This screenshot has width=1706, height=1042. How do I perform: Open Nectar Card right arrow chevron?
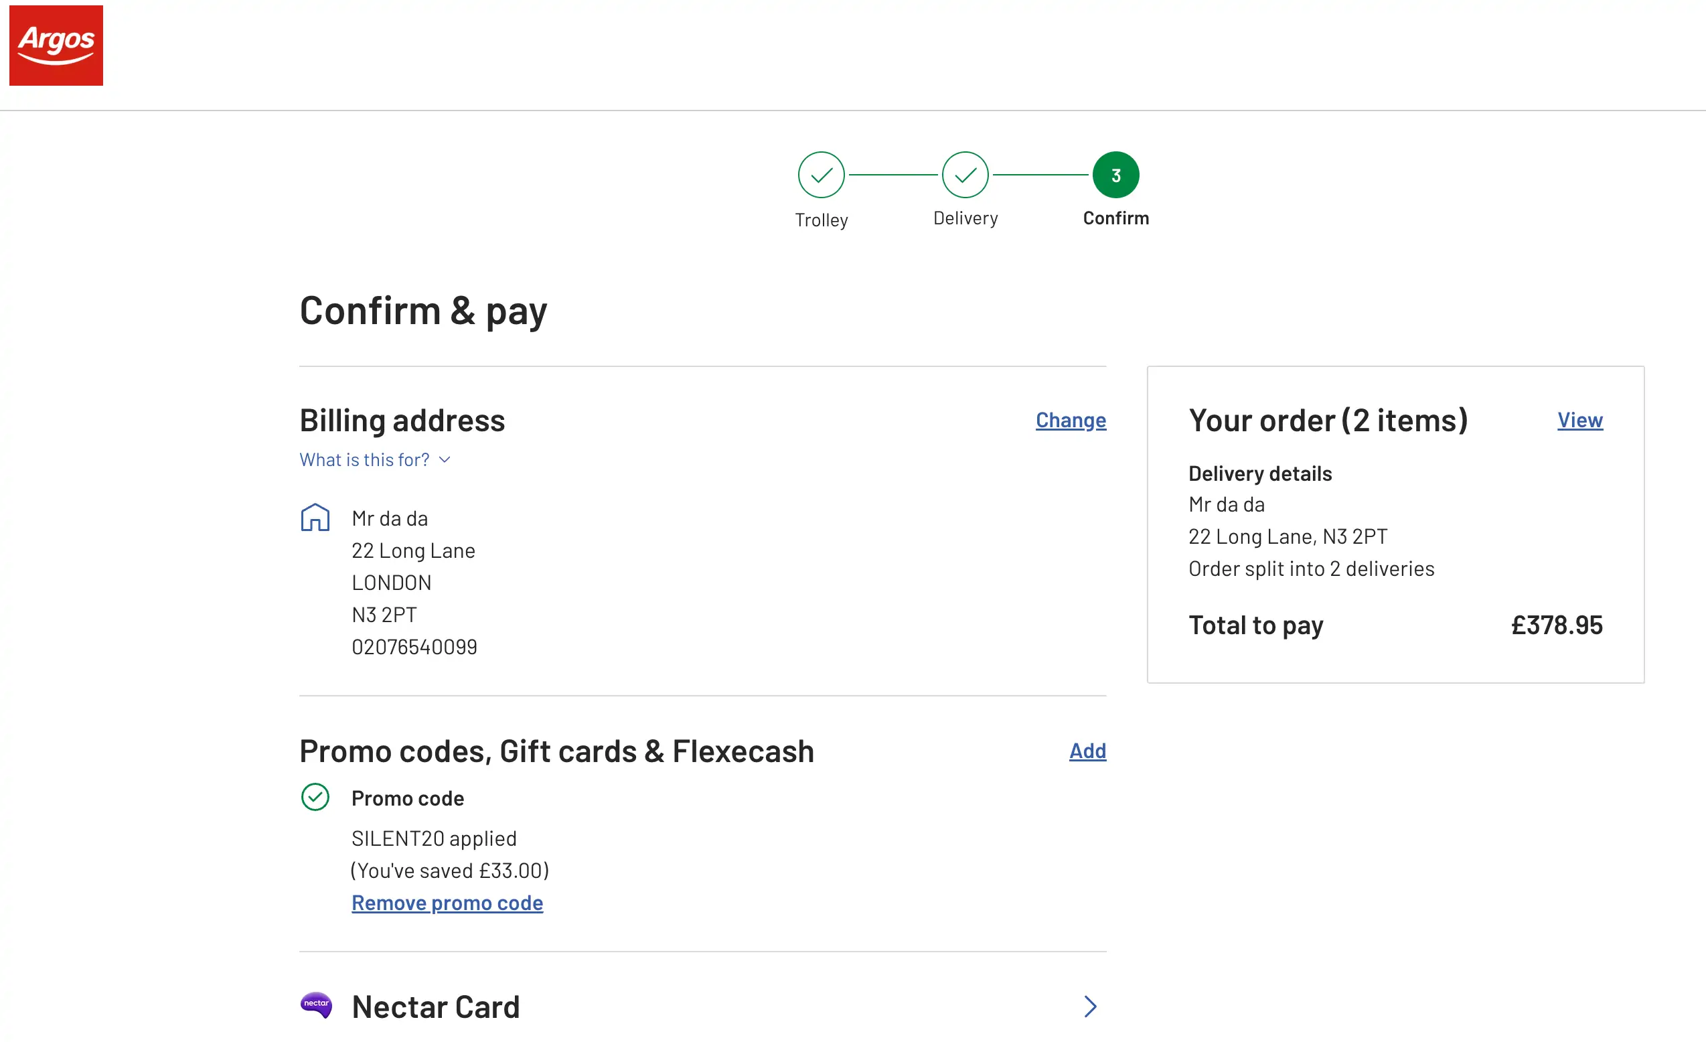1091,1007
